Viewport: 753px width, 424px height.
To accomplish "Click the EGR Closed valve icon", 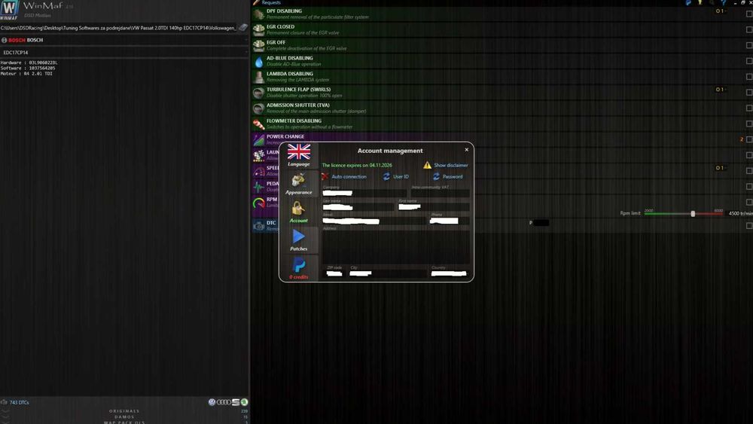I will tap(258, 30).
